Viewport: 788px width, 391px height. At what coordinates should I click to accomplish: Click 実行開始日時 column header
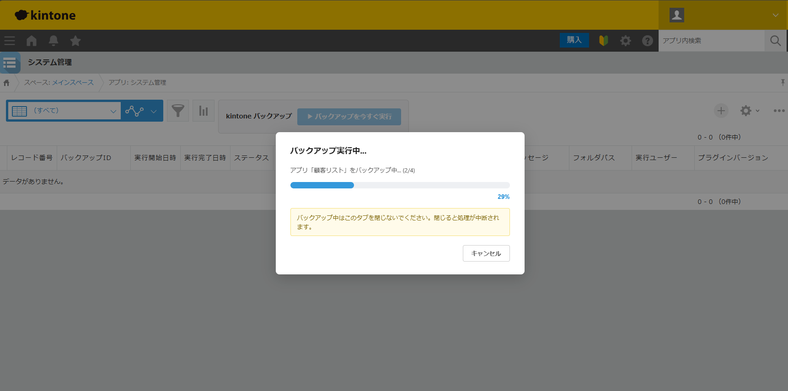pyautogui.click(x=155, y=158)
